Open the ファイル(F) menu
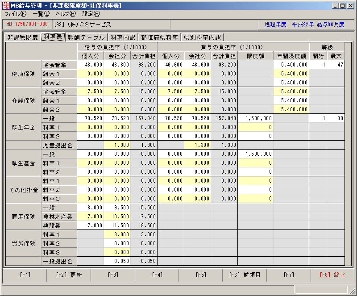Viewport: 357px width, 296px height. [16, 14]
